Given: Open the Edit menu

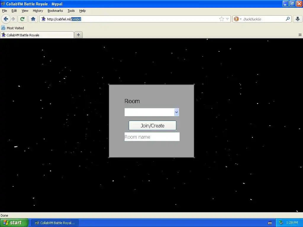Looking at the screenshot, I should click(14, 11).
